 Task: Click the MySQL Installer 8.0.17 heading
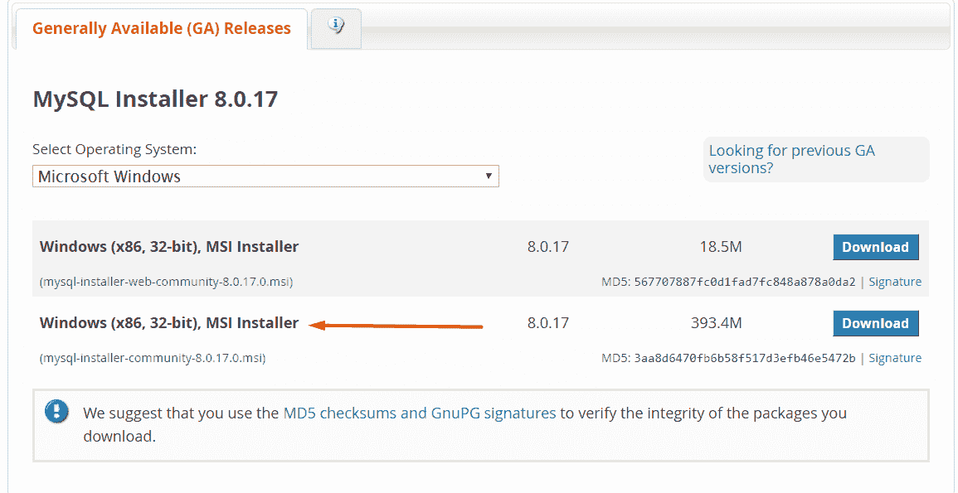pyautogui.click(x=155, y=99)
